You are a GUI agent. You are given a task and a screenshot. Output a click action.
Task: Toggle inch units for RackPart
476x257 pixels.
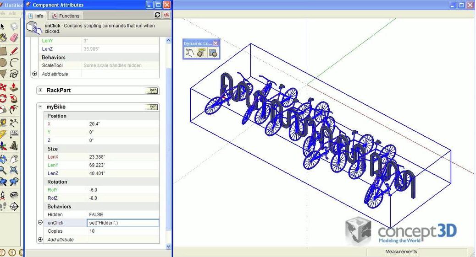[153, 91]
